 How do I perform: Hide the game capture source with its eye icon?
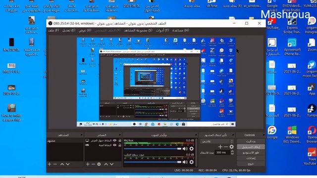coord(114,145)
